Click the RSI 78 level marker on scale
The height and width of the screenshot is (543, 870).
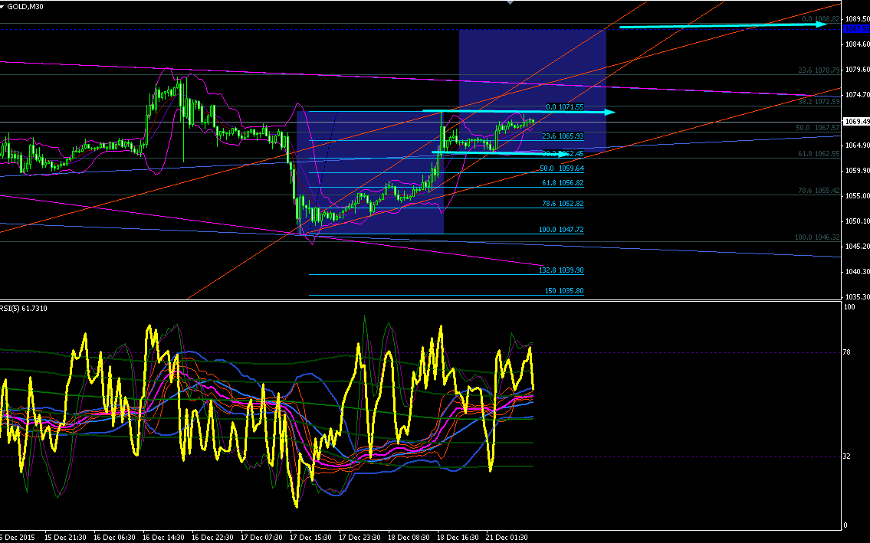point(847,352)
